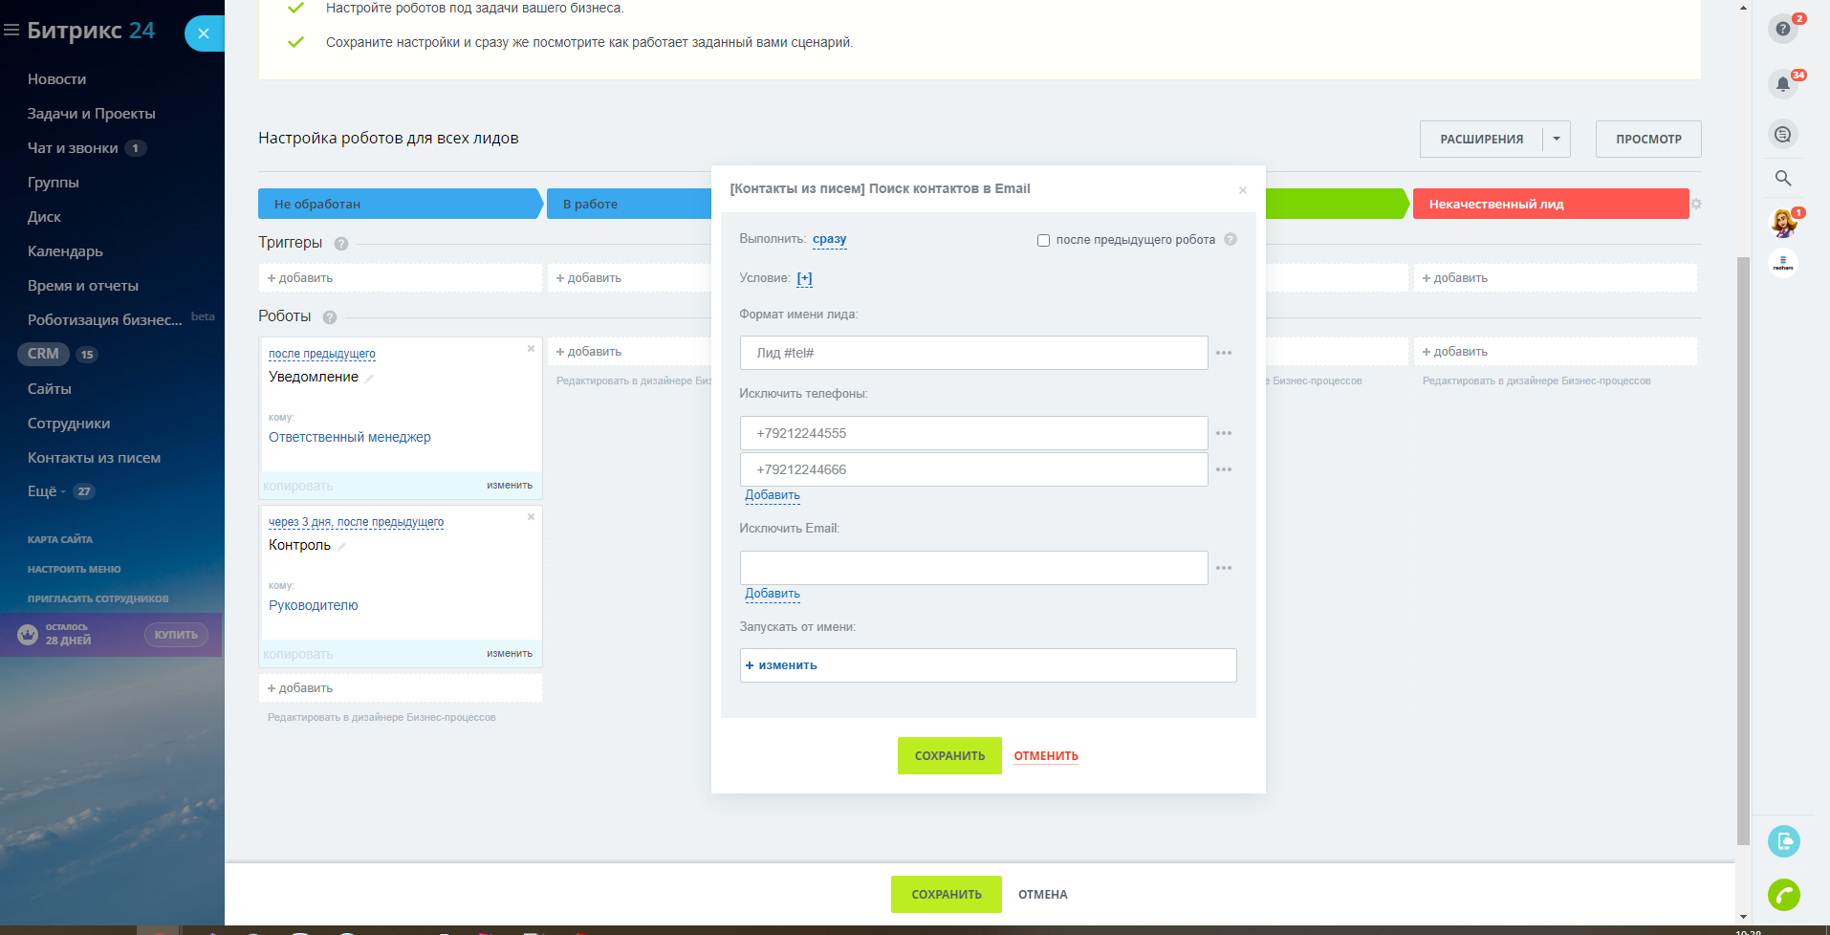Image resolution: width=1830 pixels, height=935 pixels.
Task: Click Добавить under exclude Email
Action: 773,594
